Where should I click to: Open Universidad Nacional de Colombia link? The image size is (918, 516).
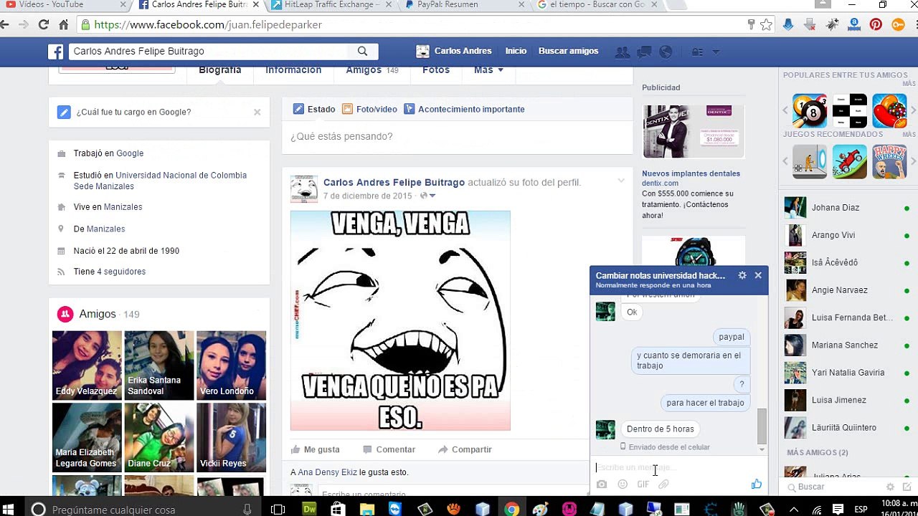click(x=160, y=181)
